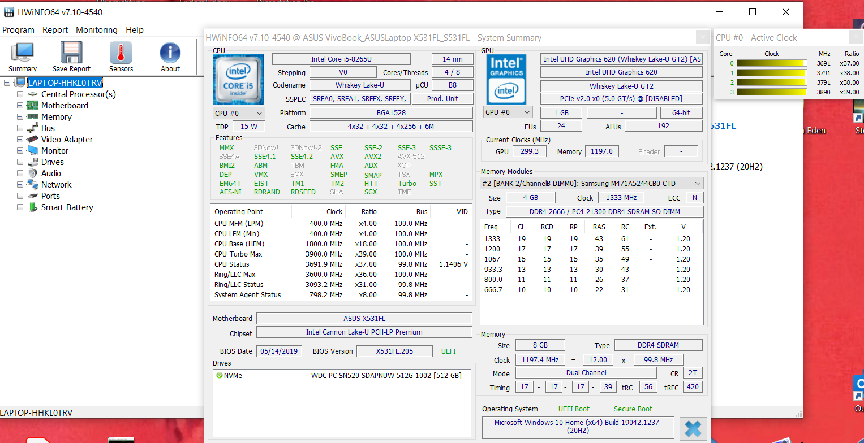
Task: Select the Audio tree item
Action: point(51,173)
